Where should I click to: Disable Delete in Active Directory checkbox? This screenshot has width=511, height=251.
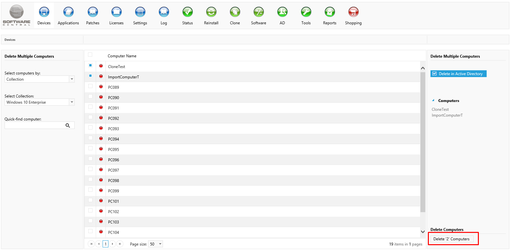pos(434,74)
